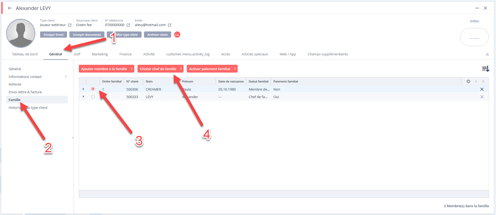Click the CREAMER name cell
The height and width of the screenshot is (215, 496).
(x=153, y=89)
